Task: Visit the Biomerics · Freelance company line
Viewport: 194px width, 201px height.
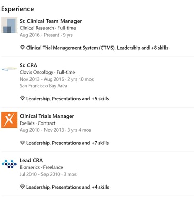Action: coord(41,167)
